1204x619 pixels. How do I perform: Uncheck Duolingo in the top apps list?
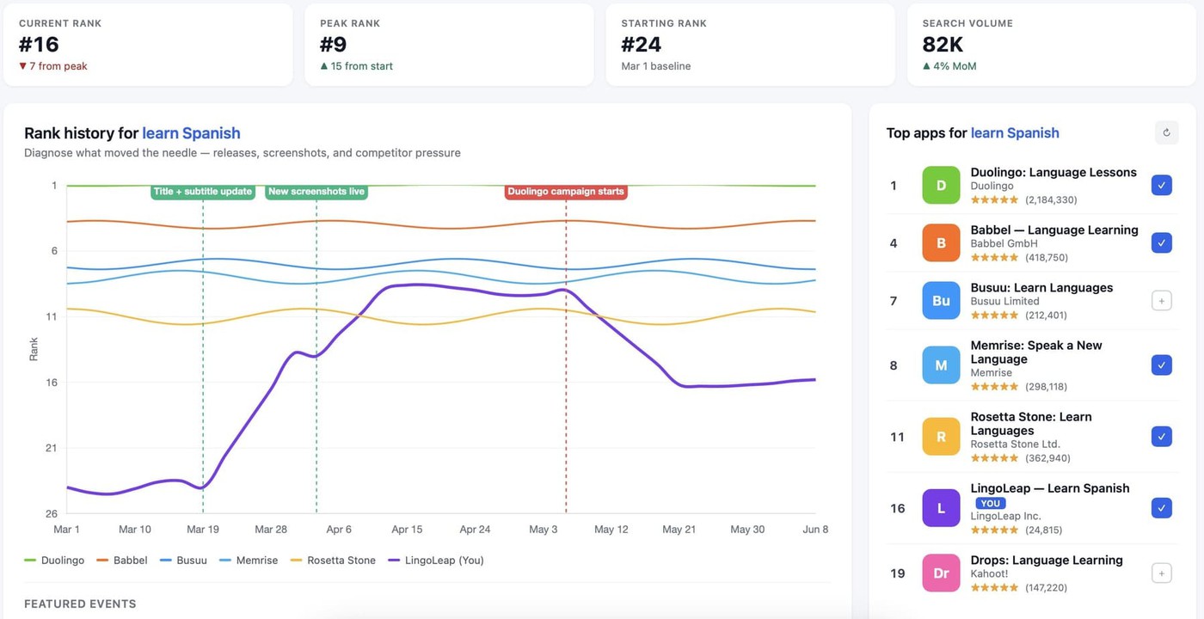pos(1161,186)
